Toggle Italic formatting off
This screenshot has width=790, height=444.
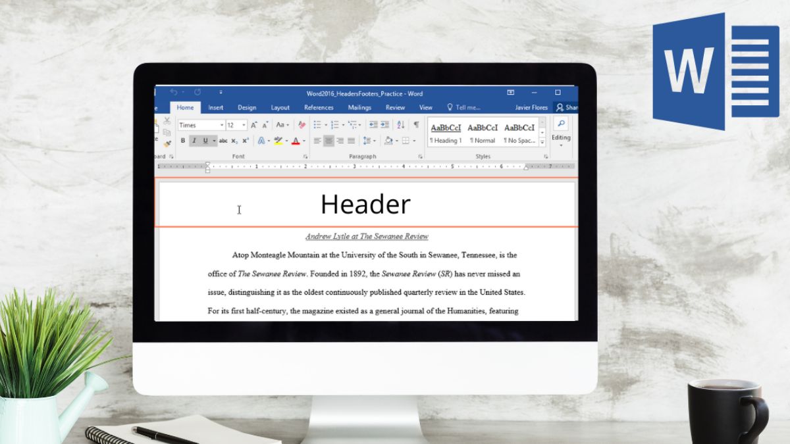click(194, 141)
